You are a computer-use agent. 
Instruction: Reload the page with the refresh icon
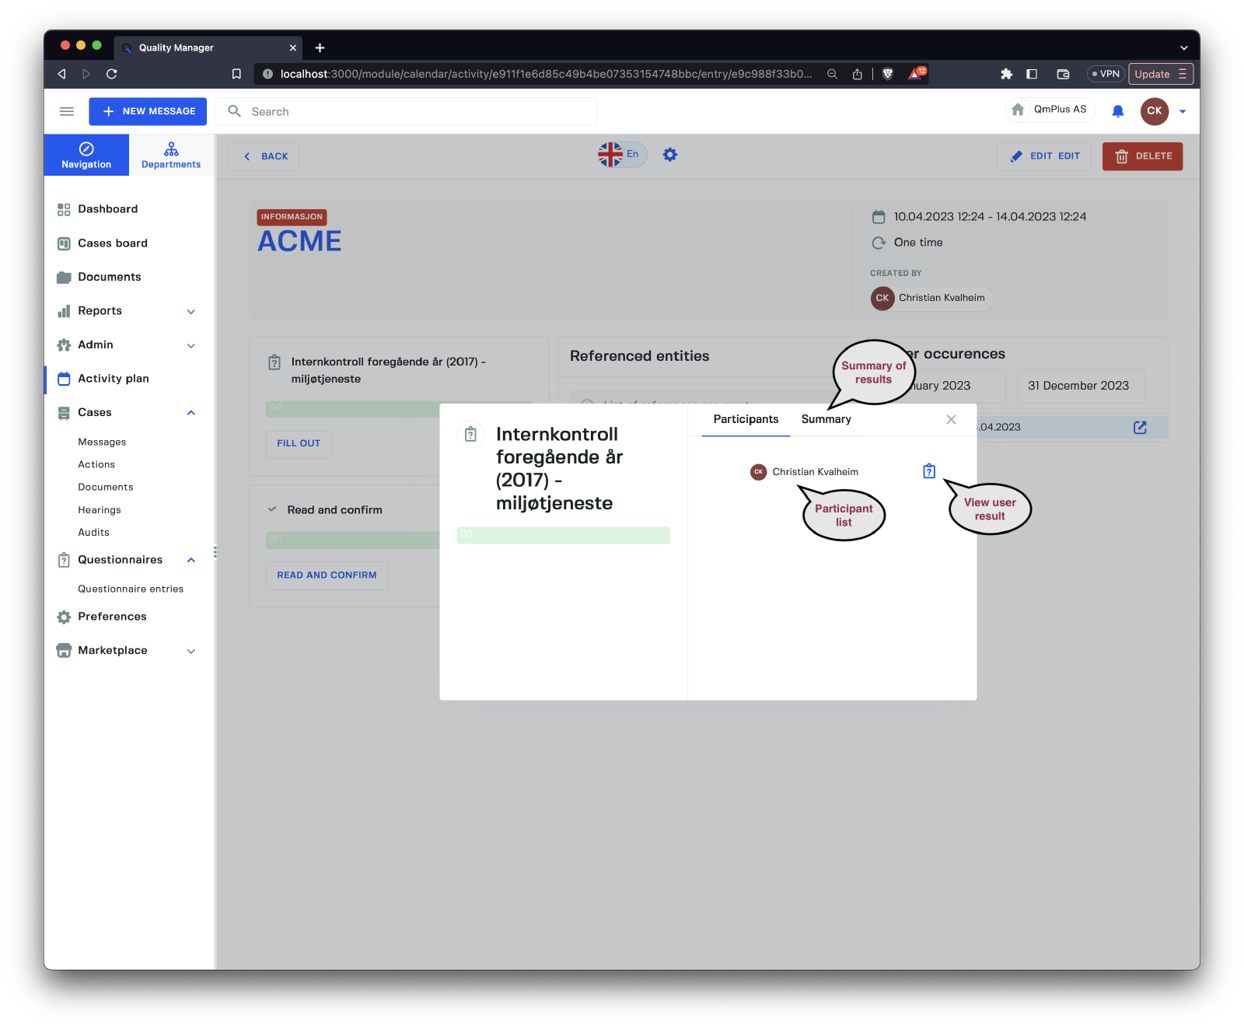click(112, 74)
